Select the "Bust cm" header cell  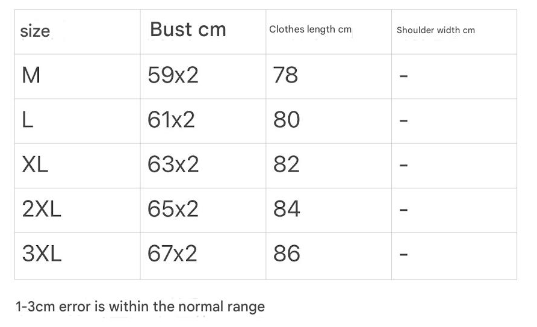click(x=188, y=30)
